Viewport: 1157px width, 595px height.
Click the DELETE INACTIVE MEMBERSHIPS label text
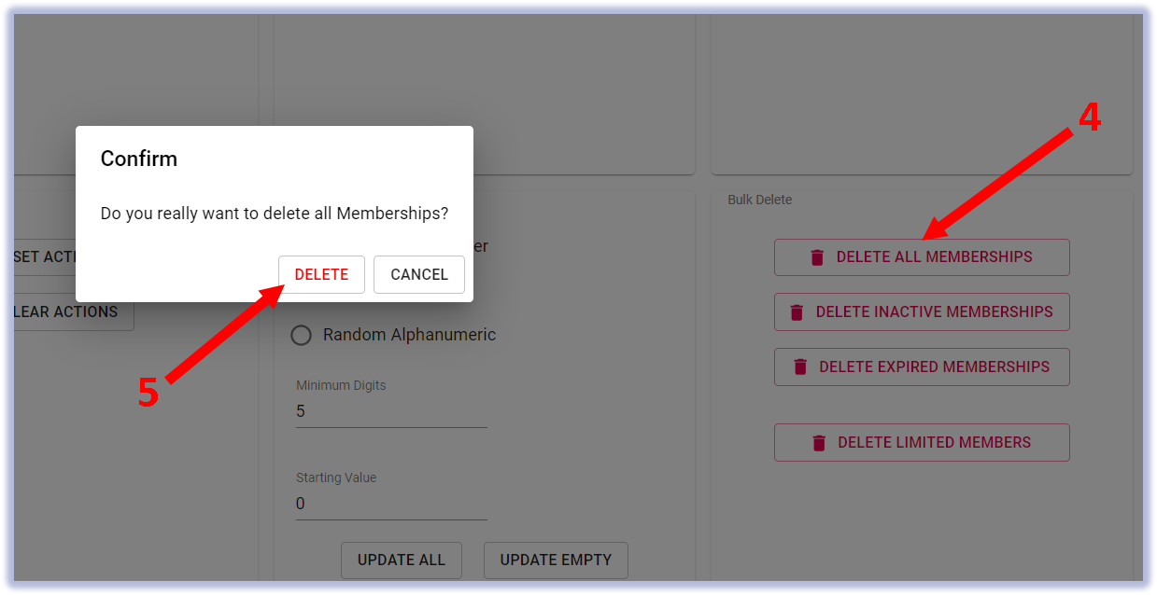point(935,311)
